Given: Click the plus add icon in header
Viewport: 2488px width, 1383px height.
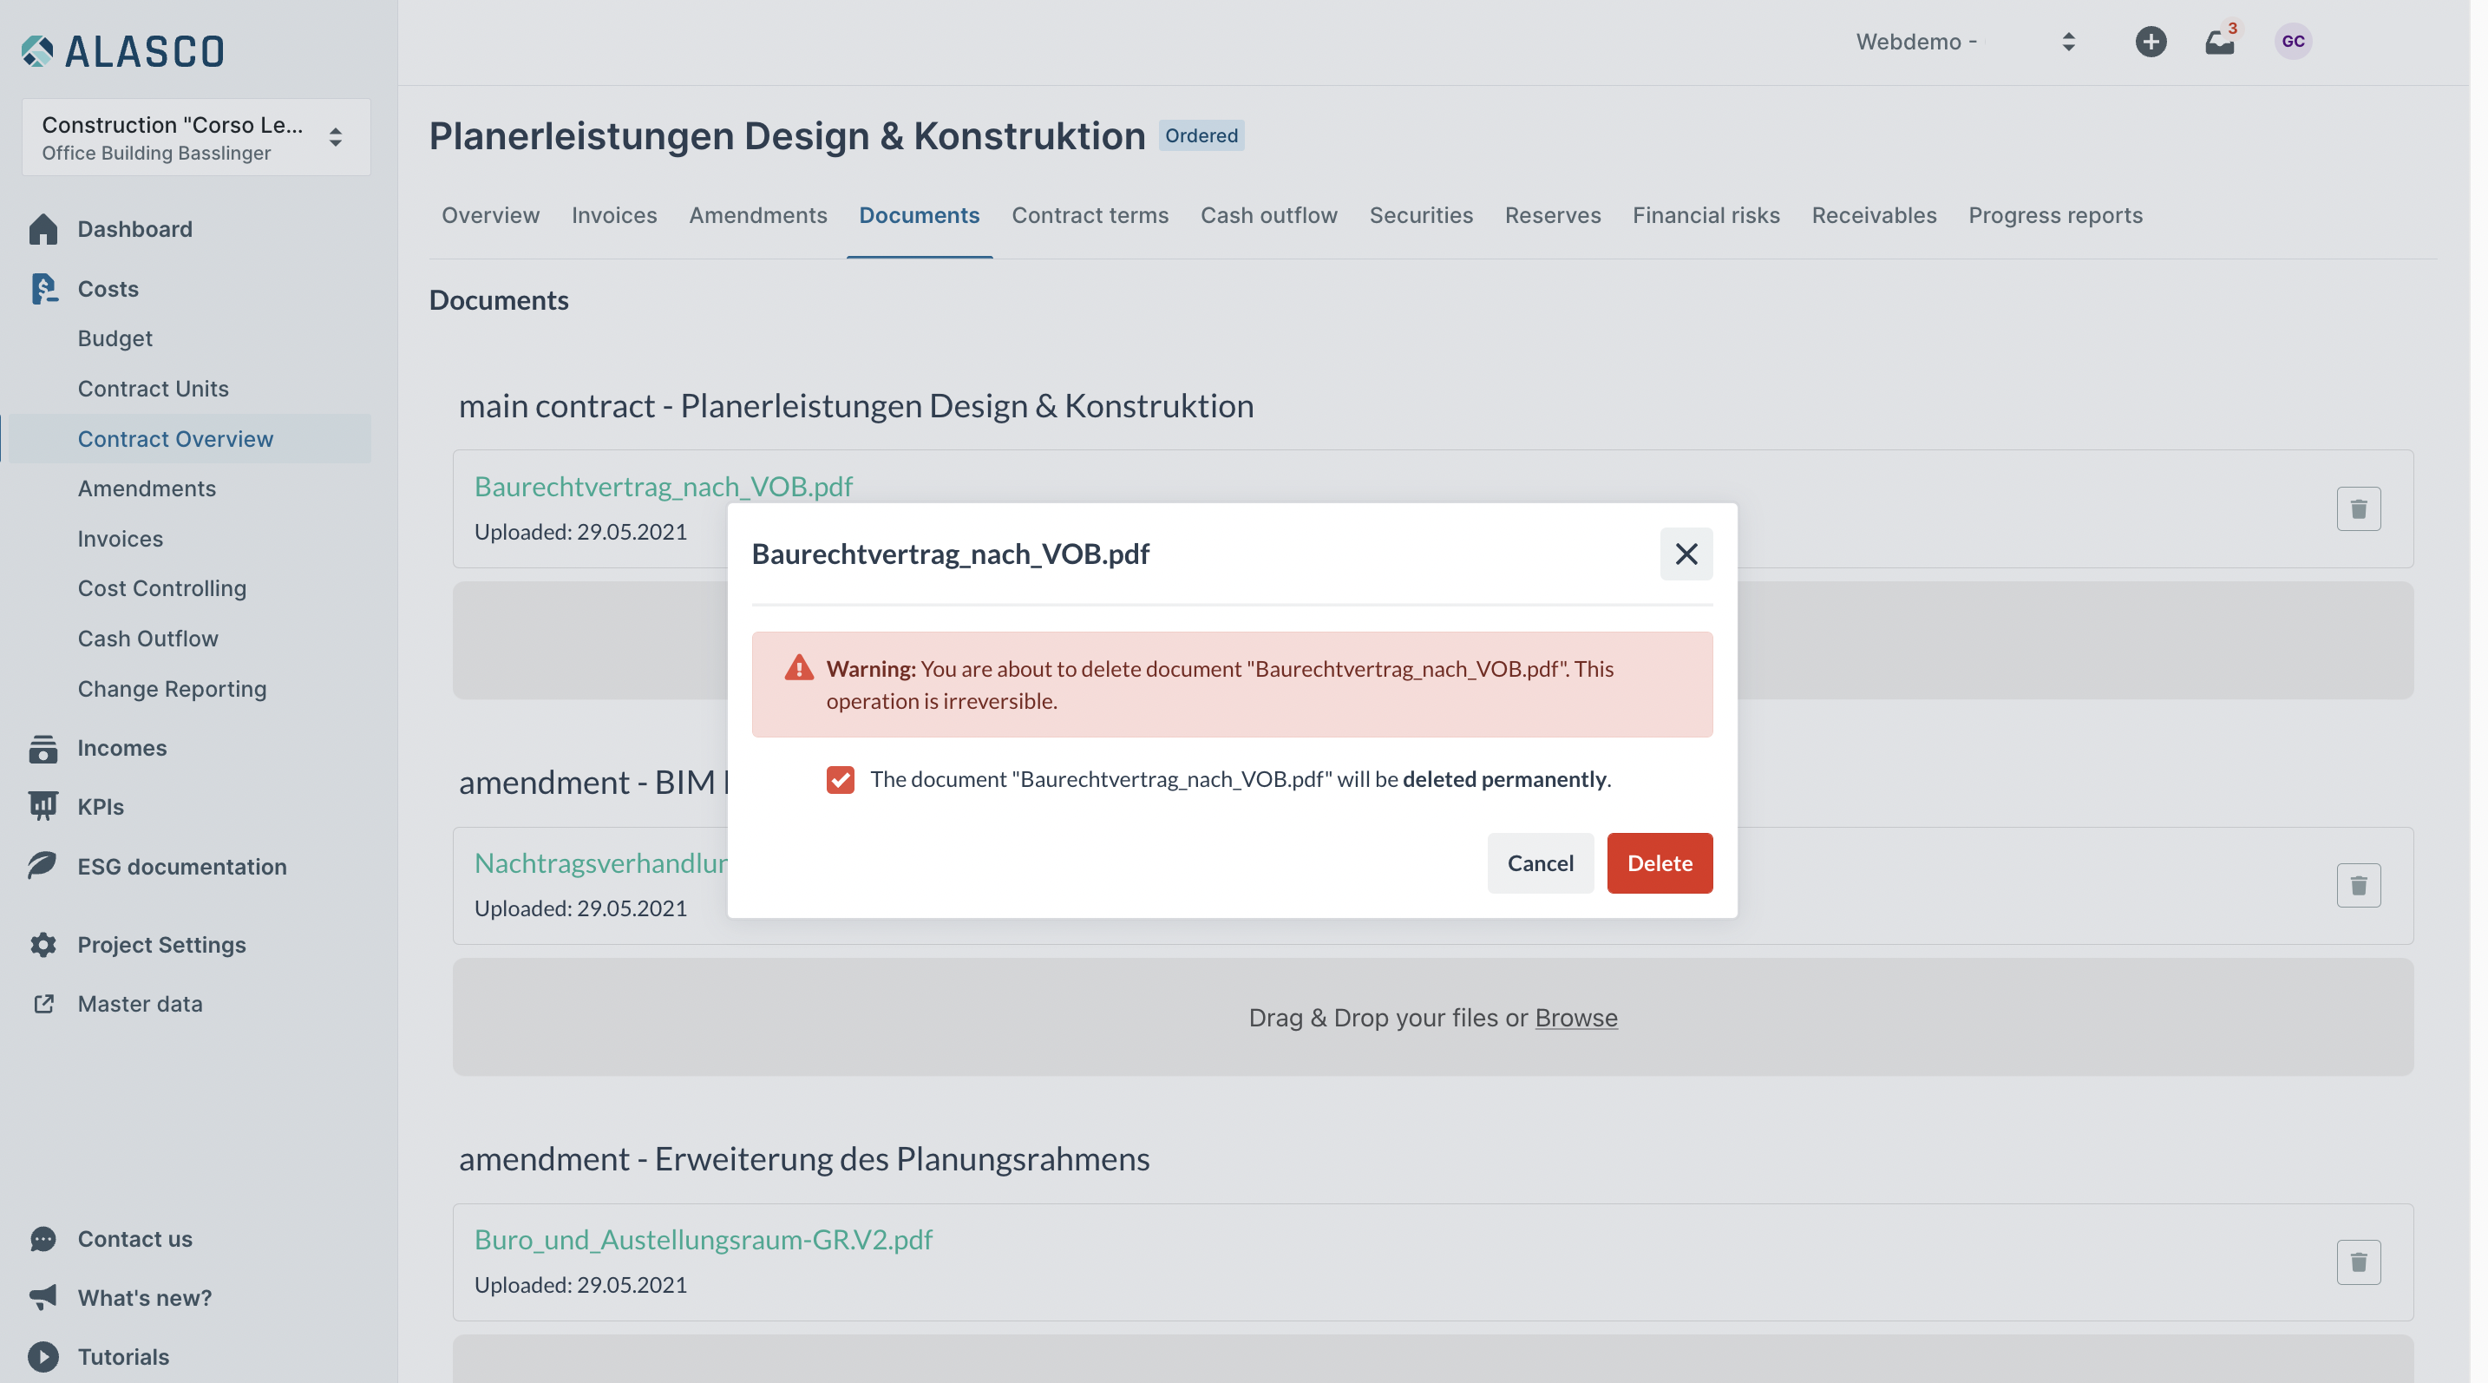Looking at the screenshot, I should pyautogui.click(x=2150, y=42).
